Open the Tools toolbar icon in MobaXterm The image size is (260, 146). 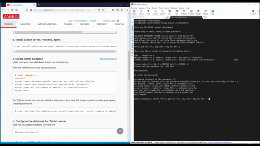148,12
